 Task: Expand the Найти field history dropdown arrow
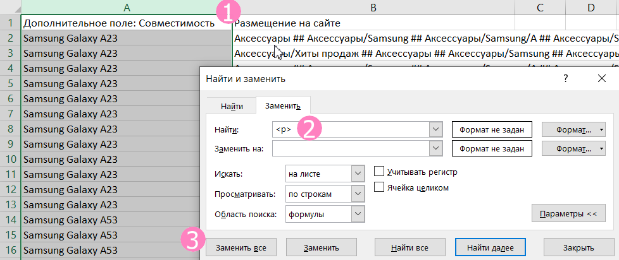click(436, 129)
